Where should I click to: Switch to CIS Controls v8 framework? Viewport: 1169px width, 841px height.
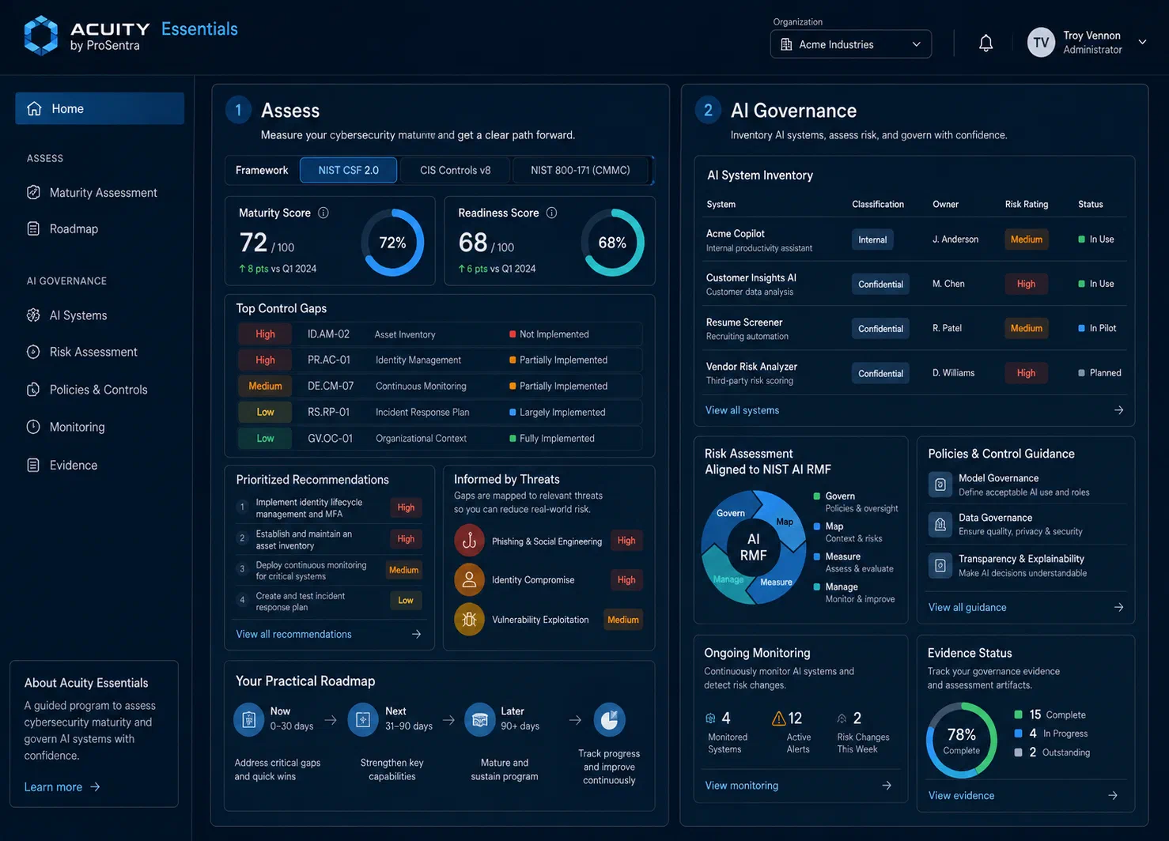click(456, 170)
